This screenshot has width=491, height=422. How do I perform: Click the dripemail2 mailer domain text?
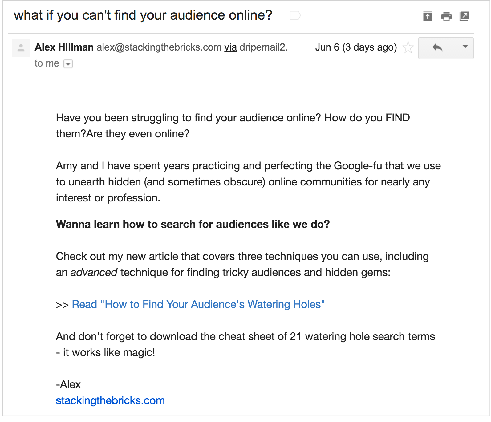click(263, 47)
